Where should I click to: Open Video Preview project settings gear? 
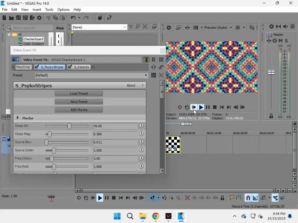[168, 28]
